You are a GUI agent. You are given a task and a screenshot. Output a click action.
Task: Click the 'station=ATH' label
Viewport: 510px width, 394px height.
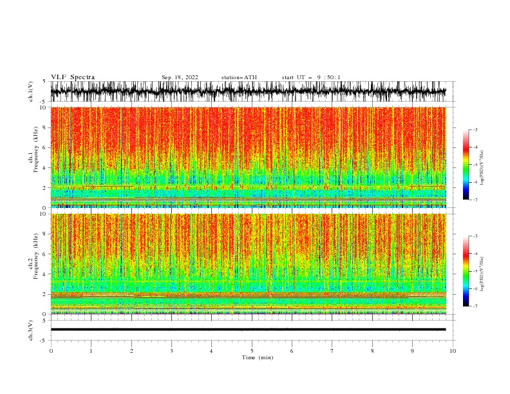point(239,77)
